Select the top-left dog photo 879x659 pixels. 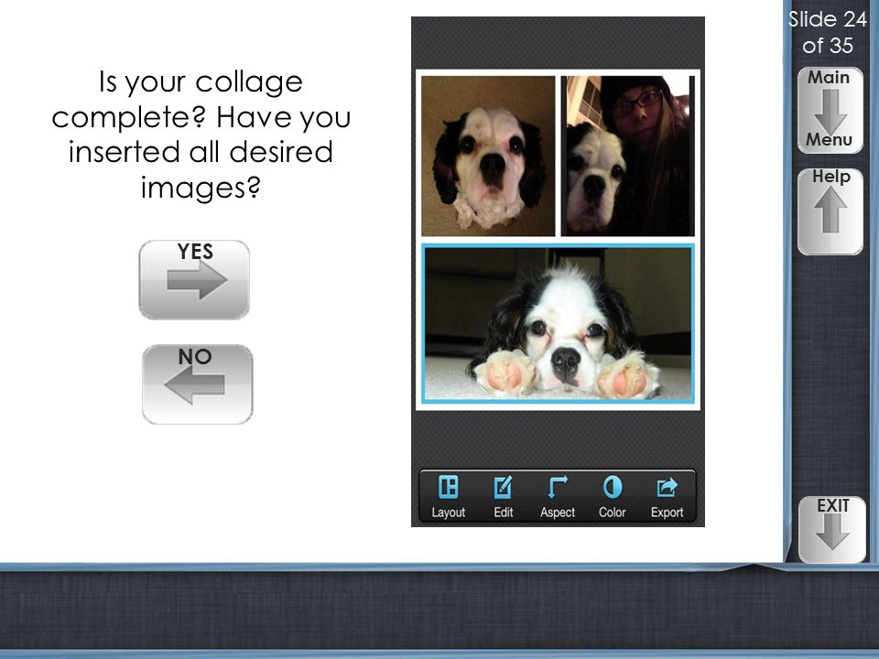488,156
